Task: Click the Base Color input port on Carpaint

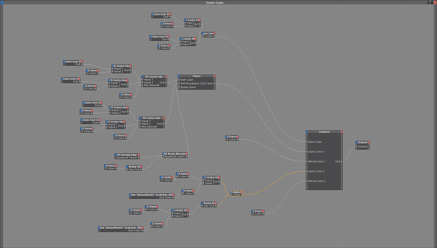Action: (307, 142)
